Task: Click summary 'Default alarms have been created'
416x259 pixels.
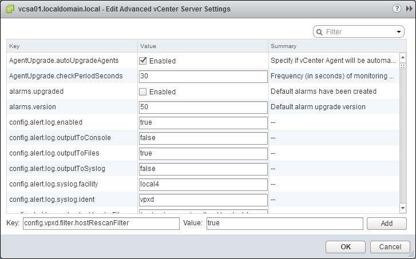Action: tap(323, 91)
